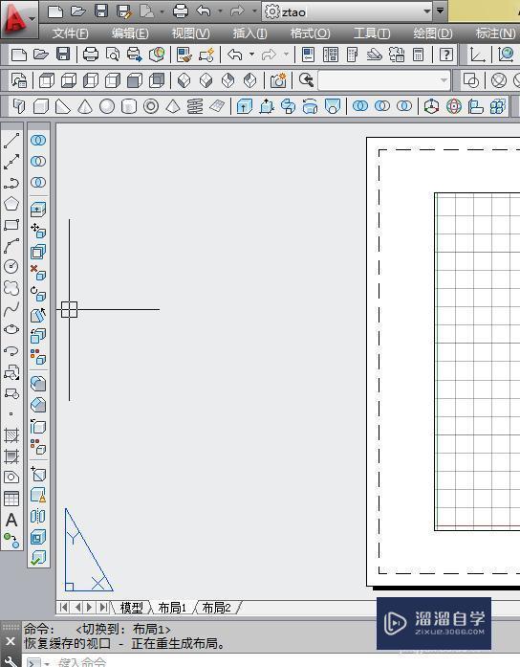The height and width of the screenshot is (667, 520).
Task: Click the Cylinder solid primitive icon
Action: coord(129,106)
